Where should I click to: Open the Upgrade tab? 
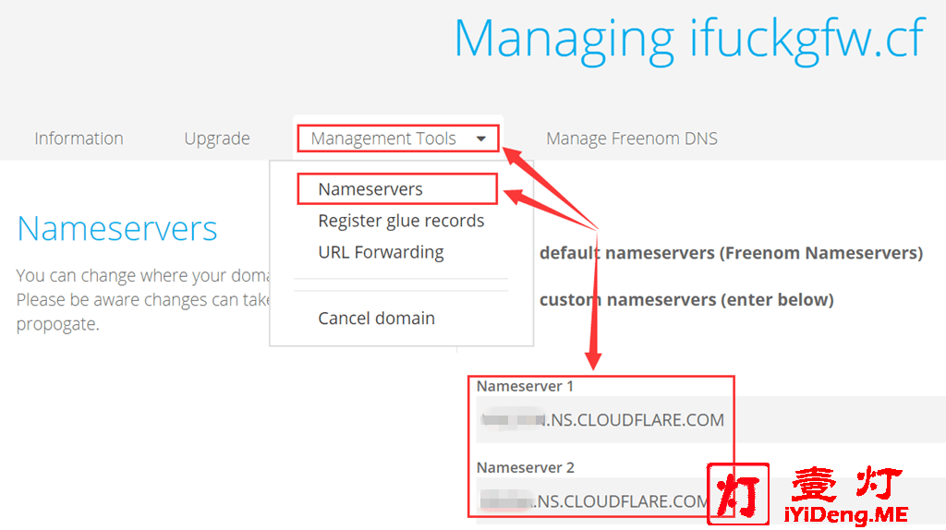click(x=216, y=139)
